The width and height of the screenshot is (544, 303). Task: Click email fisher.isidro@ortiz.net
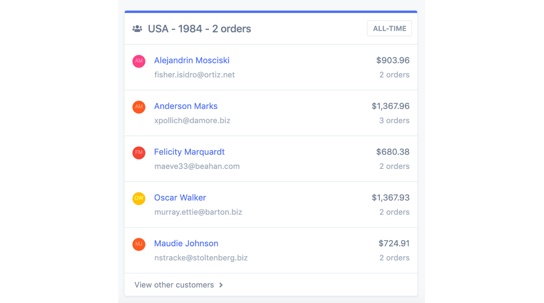pyautogui.click(x=194, y=75)
